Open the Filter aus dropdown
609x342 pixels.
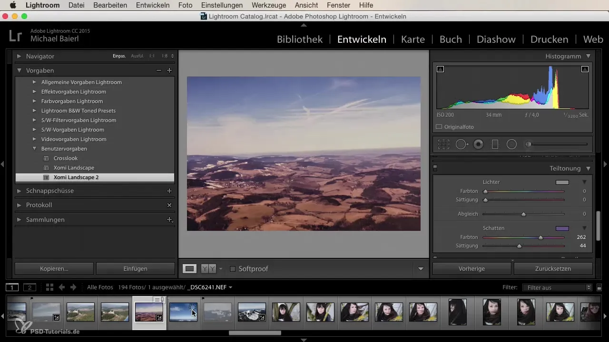[x=557, y=287]
